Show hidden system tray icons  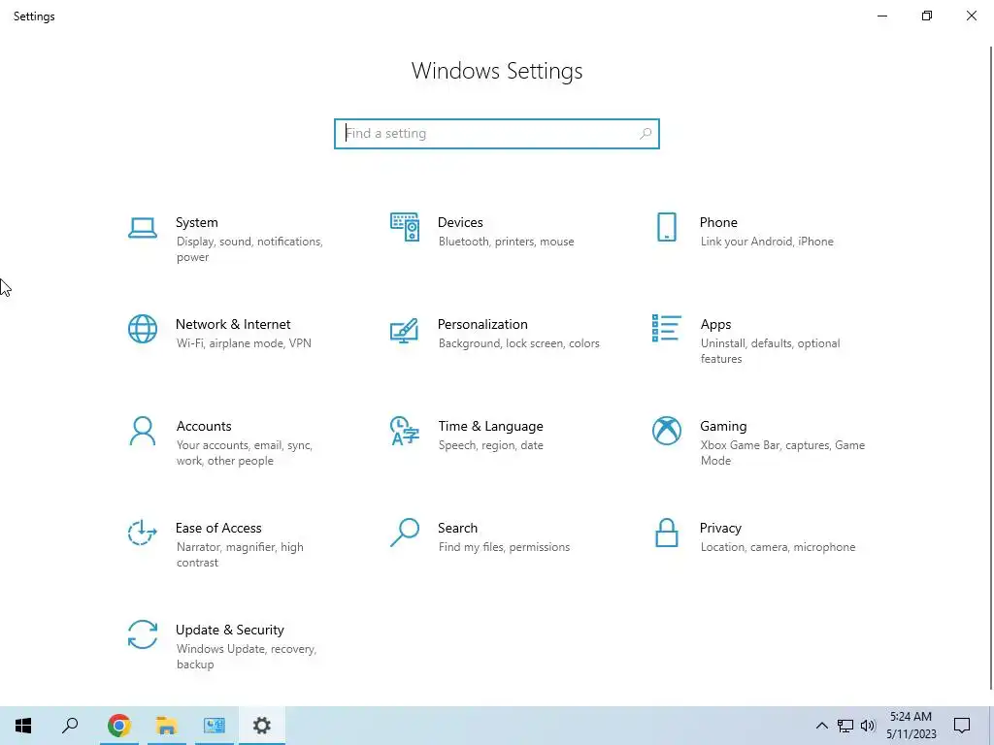click(821, 726)
